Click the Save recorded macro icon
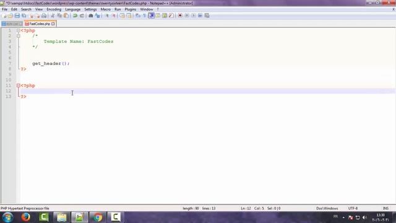 point(207,15)
